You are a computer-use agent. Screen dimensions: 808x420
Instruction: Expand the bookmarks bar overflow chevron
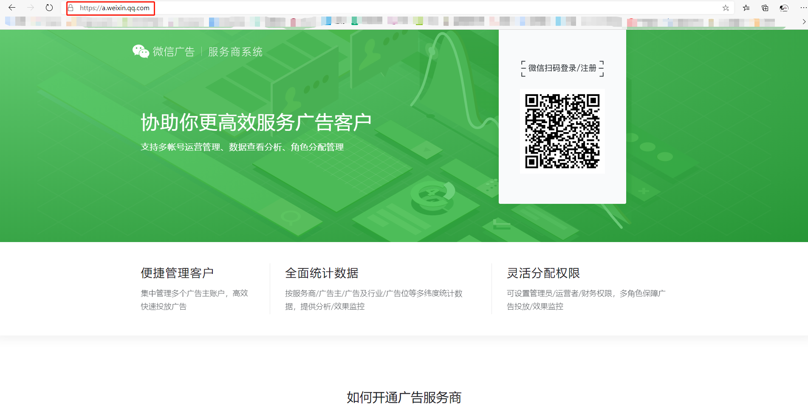(x=804, y=22)
